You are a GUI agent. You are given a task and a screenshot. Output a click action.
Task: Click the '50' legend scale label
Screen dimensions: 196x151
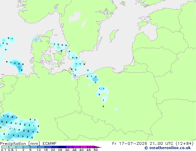96,150
